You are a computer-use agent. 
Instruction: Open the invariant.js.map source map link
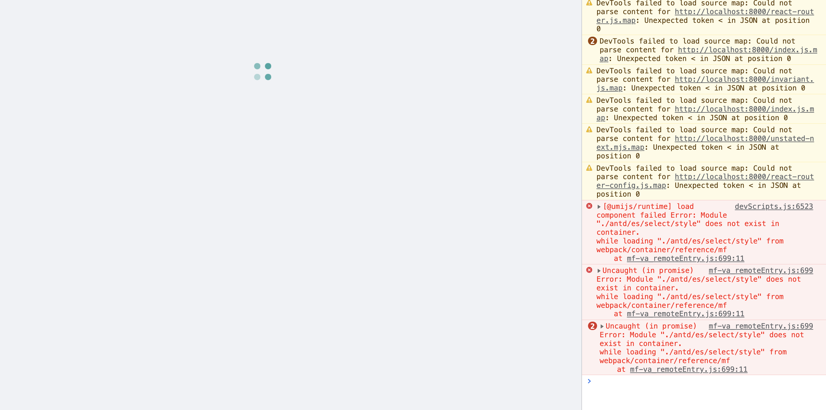point(744,79)
